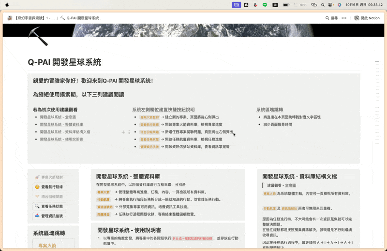Open Control Center in the menu bar
This screenshot has width=387, height=251.
[331, 5]
